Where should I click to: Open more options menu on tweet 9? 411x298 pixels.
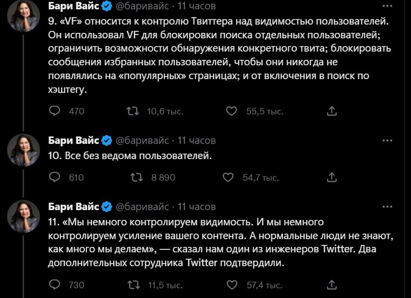[x=387, y=6]
